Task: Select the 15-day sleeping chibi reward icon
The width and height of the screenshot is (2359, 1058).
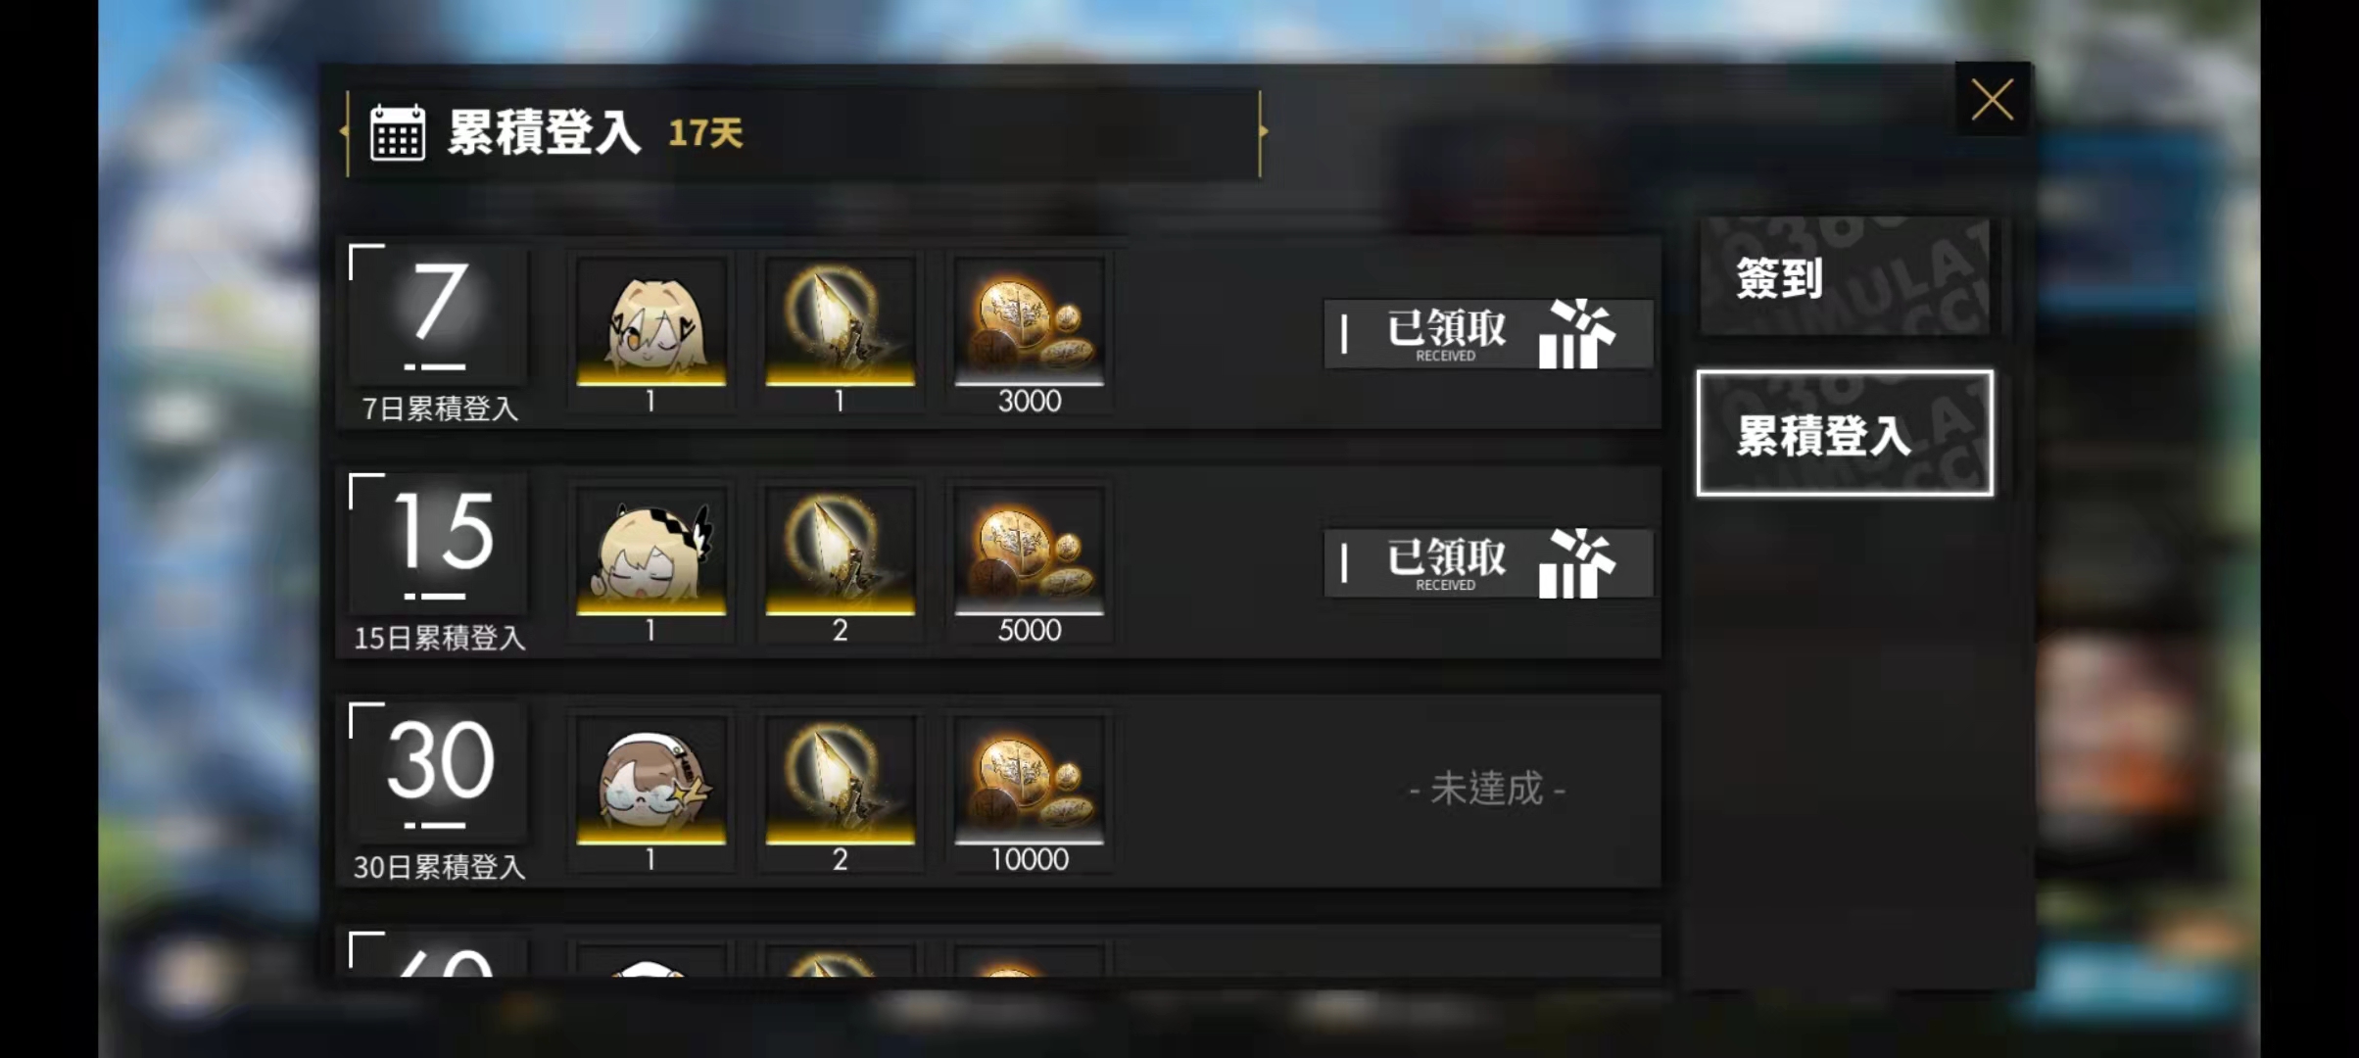Action: (x=651, y=551)
